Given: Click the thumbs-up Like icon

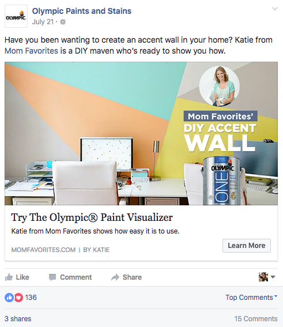Looking at the screenshot, I should point(9,277).
